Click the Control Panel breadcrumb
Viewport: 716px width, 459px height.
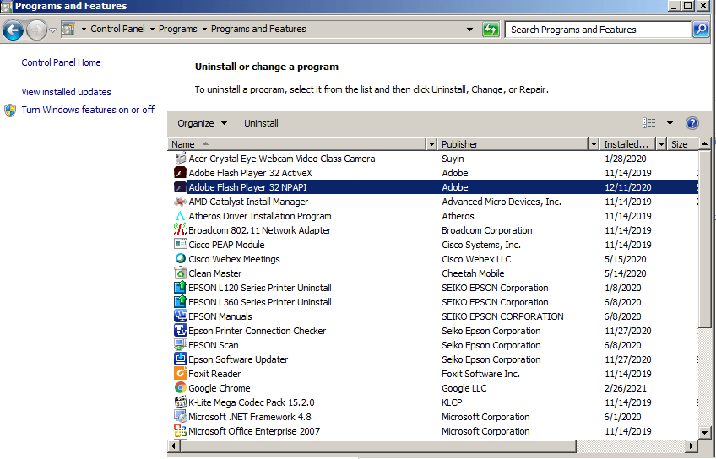[117, 29]
